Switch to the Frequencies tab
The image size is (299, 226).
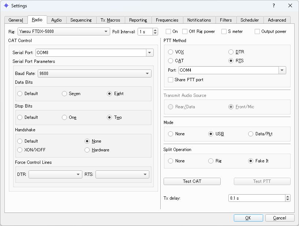click(167, 20)
